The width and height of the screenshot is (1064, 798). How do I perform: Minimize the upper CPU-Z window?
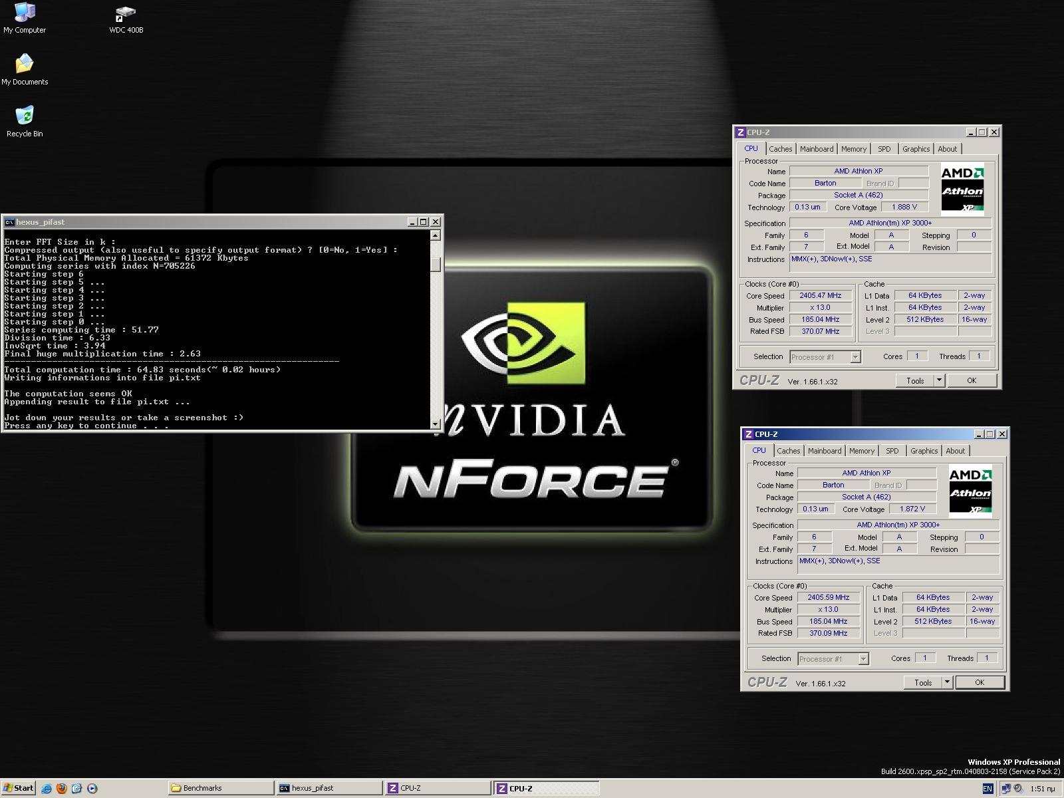coord(971,132)
